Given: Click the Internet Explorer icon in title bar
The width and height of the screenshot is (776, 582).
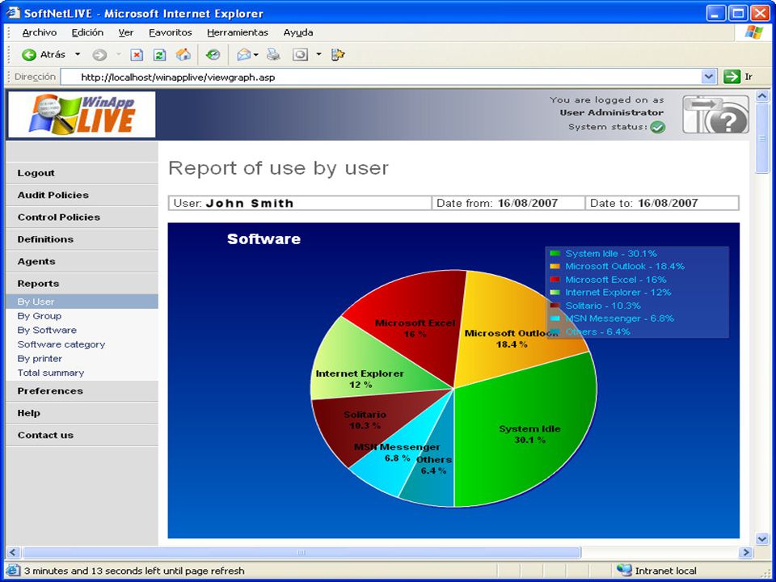Looking at the screenshot, I should tap(13, 13).
